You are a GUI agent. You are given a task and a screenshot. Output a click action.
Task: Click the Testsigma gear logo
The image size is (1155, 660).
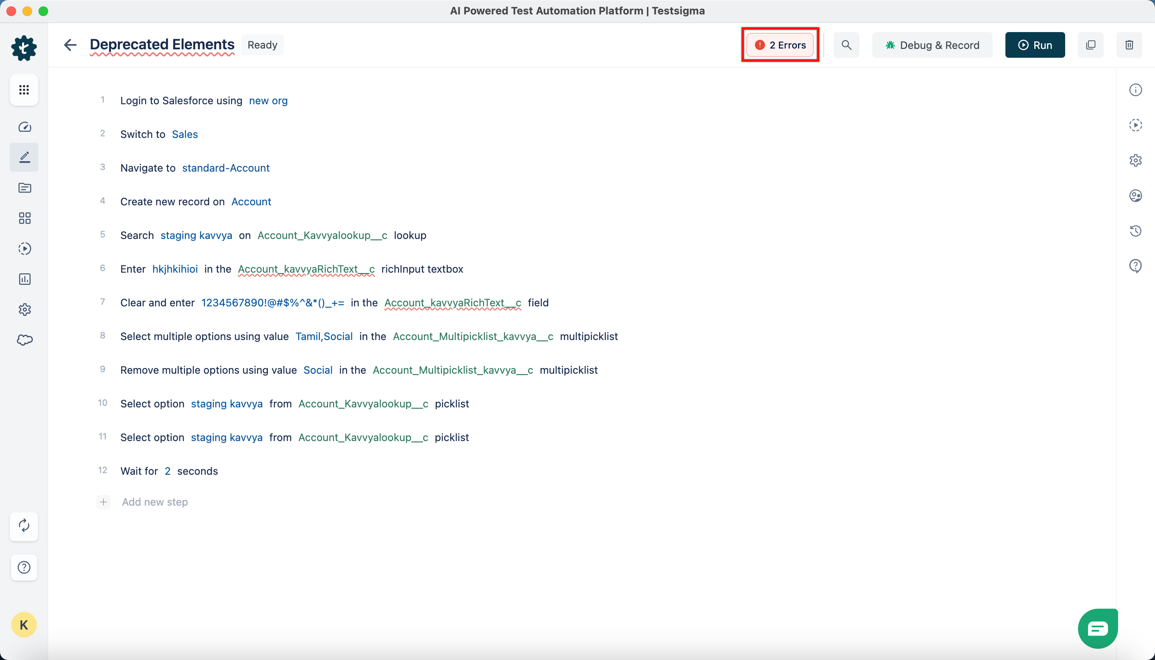[24, 48]
